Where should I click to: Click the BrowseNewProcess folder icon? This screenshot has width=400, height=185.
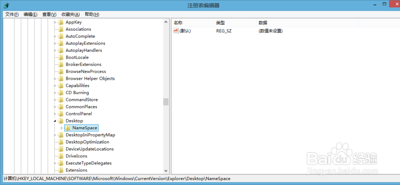[x=61, y=72]
